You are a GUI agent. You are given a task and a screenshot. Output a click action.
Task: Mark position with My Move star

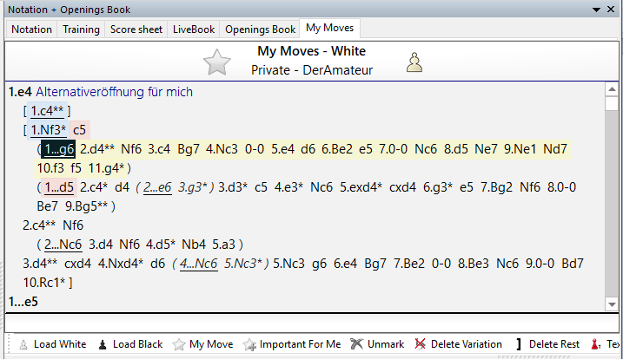click(178, 344)
